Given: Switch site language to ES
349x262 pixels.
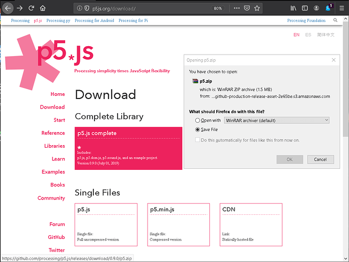Looking at the screenshot, I should (x=308, y=35).
